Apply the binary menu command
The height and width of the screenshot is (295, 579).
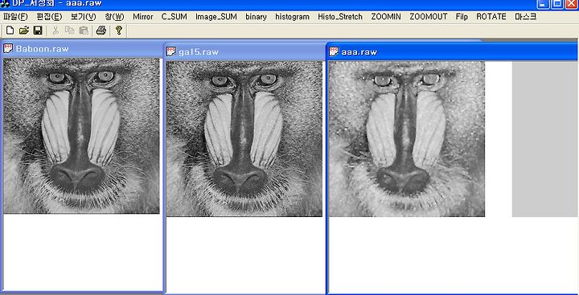pyautogui.click(x=256, y=17)
